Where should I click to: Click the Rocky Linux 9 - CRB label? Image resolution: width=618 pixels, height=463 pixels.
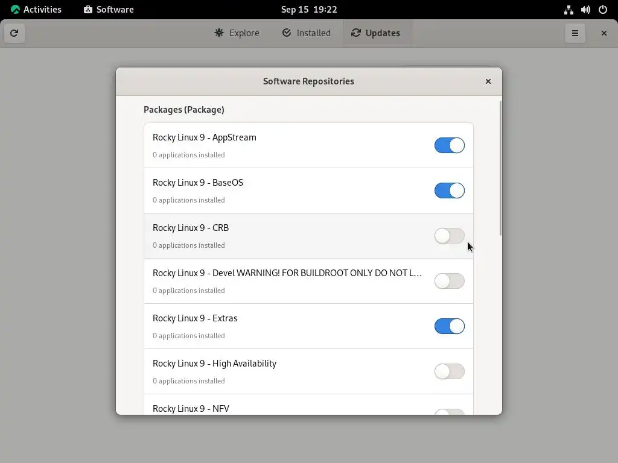191,228
